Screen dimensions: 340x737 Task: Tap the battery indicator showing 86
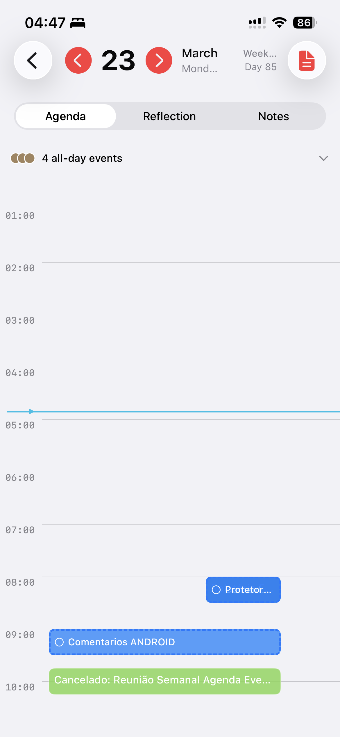coord(305,23)
